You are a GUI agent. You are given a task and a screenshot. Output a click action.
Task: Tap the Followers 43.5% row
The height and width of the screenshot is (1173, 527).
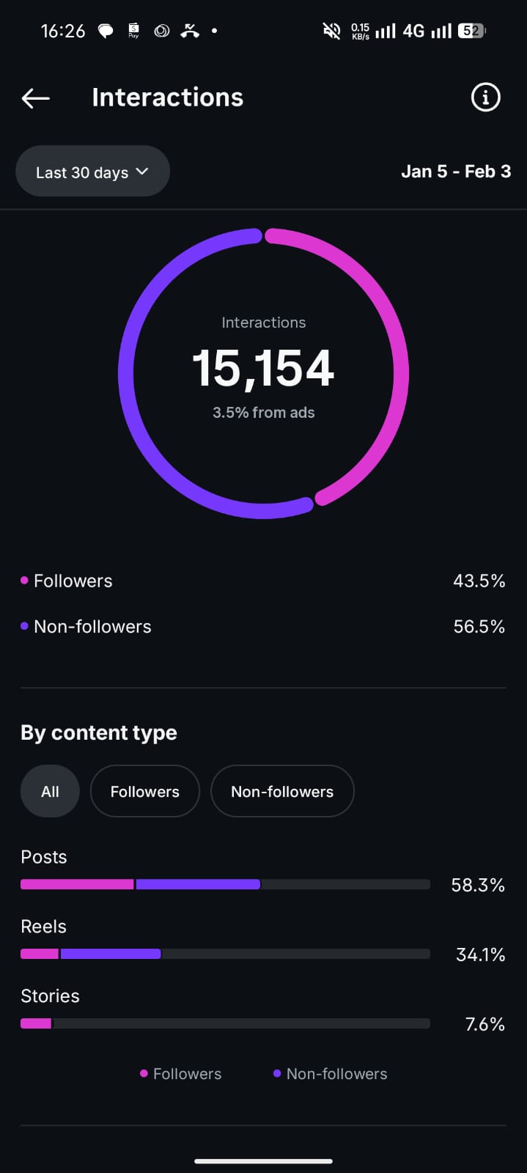tap(262, 581)
